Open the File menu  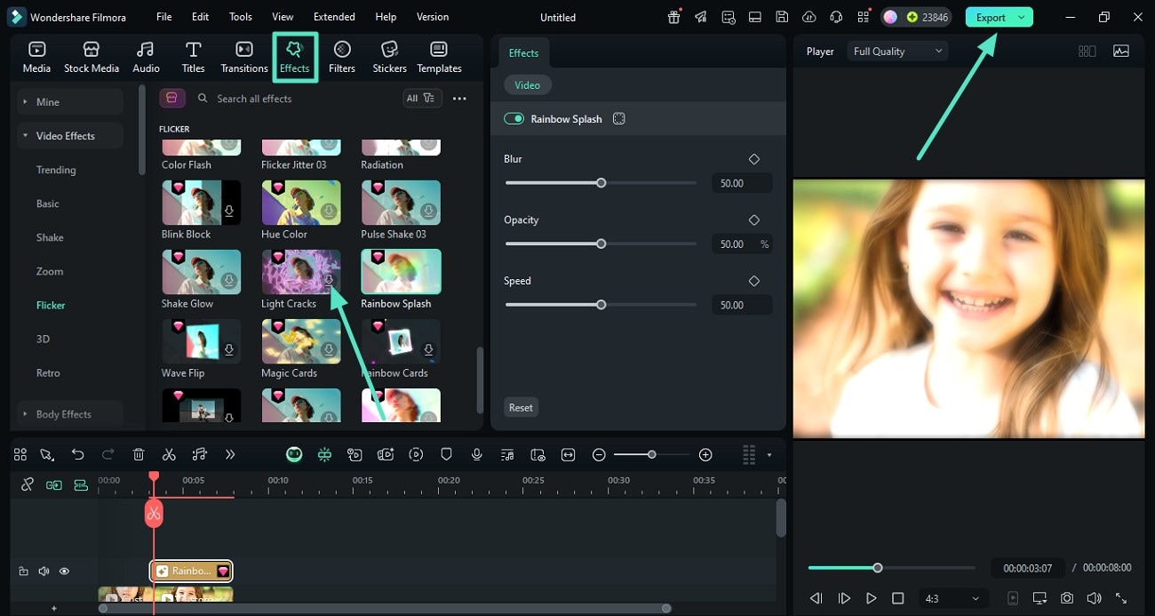click(164, 17)
